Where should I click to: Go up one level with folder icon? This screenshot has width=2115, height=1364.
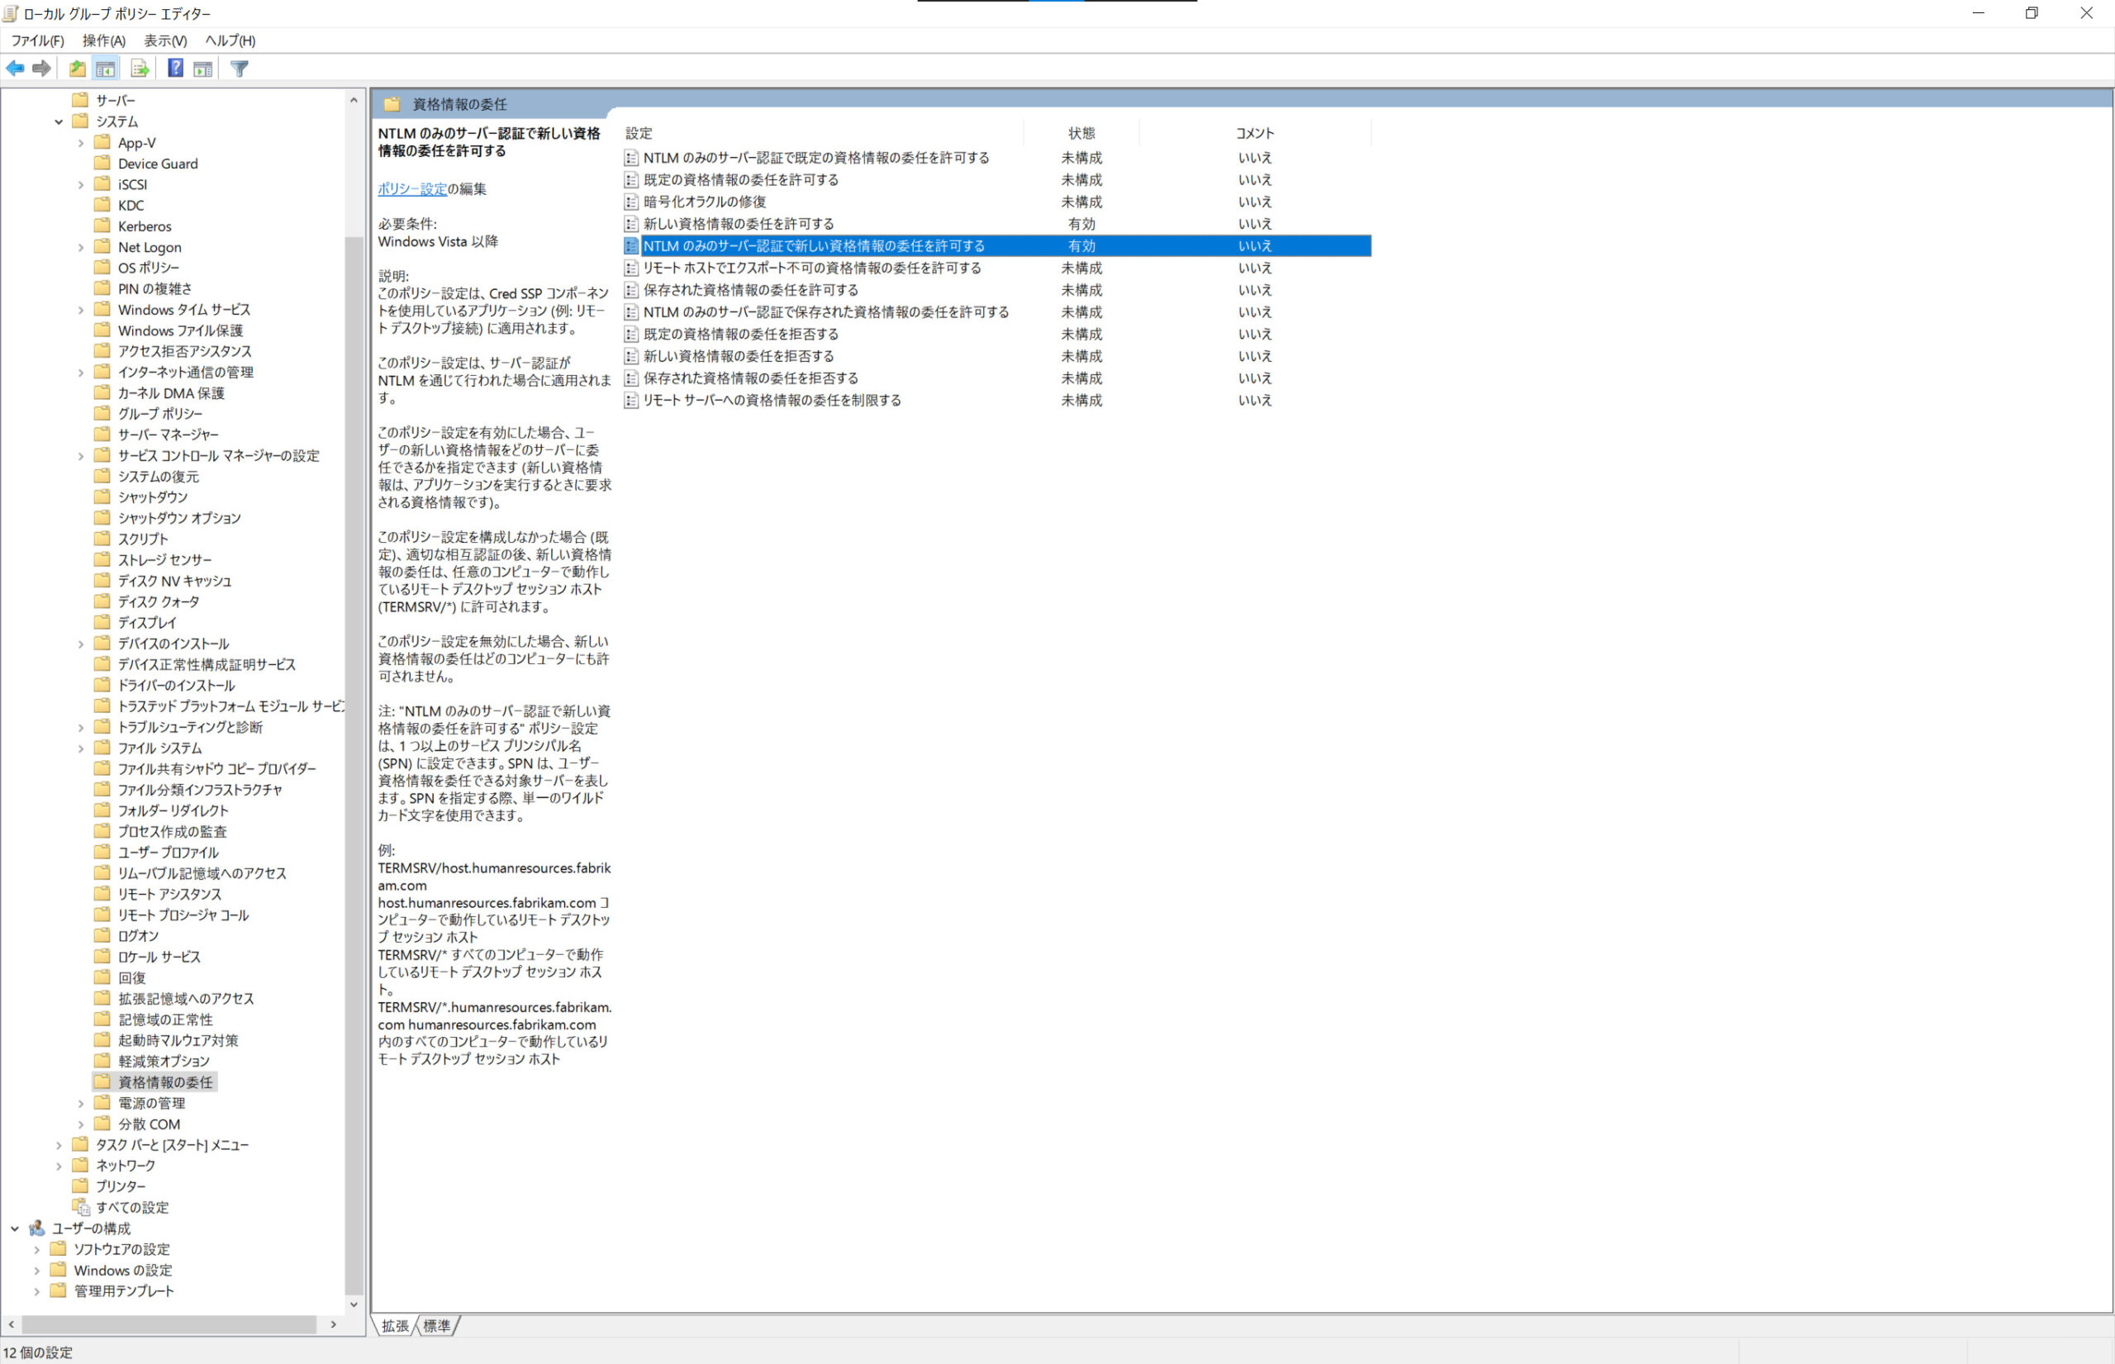[78, 69]
